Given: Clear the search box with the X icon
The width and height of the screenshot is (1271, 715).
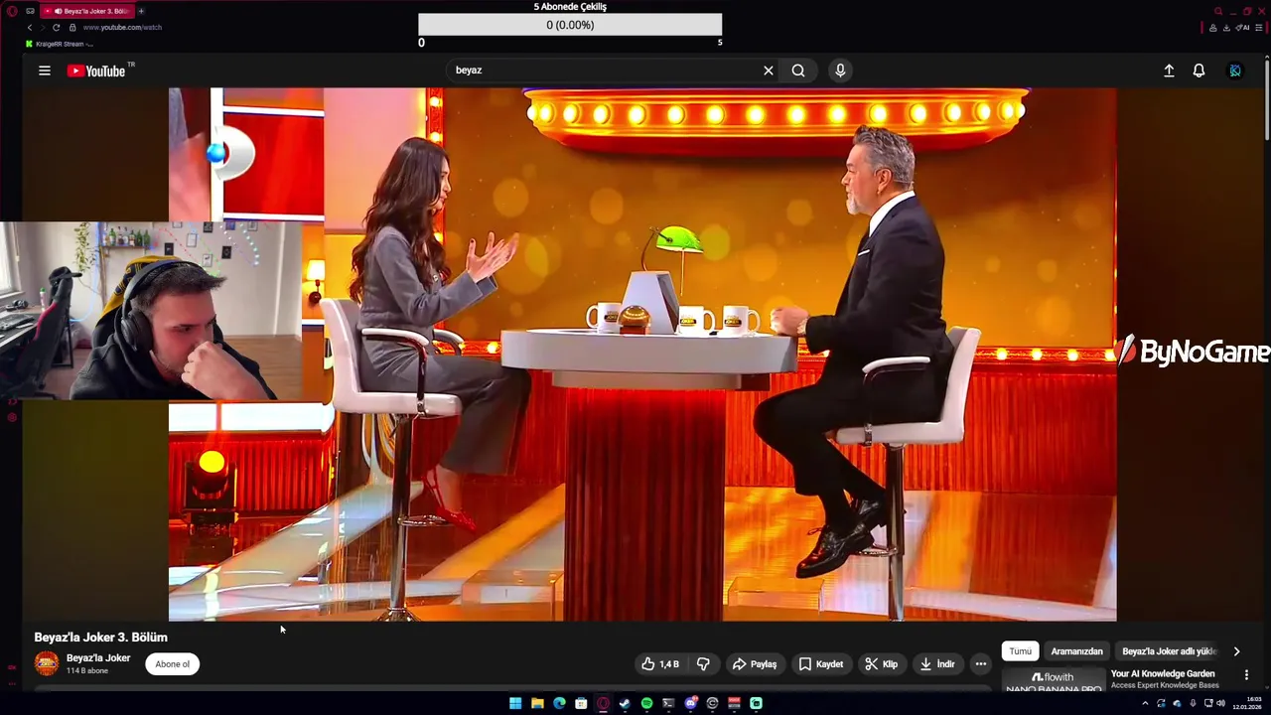Looking at the screenshot, I should point(768,71).
